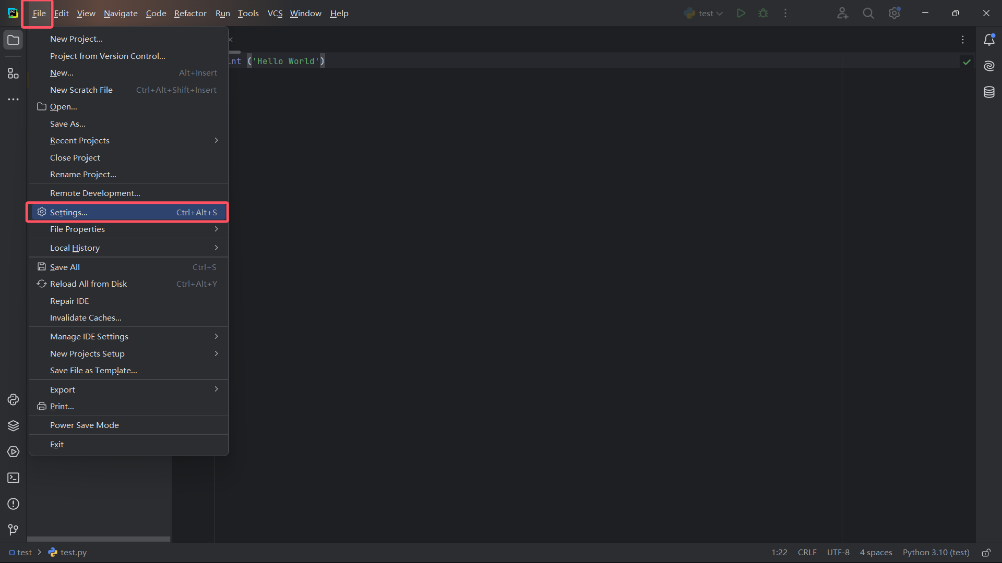Open the Database tool window
This screenshot has width=1002, height=563.
click(x=989, y=92)
